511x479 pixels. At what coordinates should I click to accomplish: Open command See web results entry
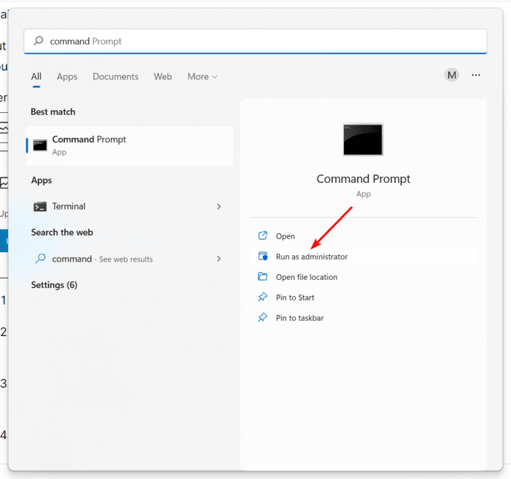pos(130,259)
